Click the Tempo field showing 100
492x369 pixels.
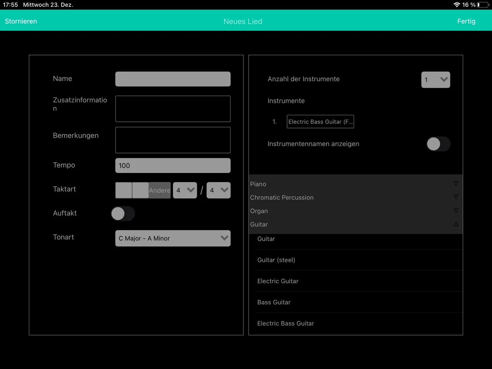pos(173,165)
